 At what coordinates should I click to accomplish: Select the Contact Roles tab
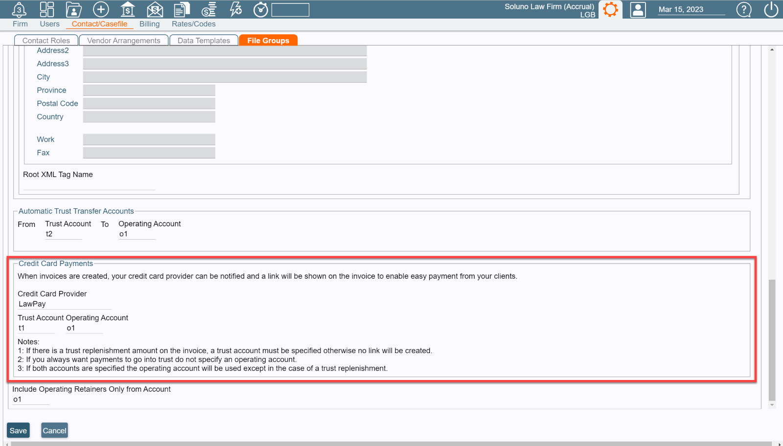tap(46, 40)
